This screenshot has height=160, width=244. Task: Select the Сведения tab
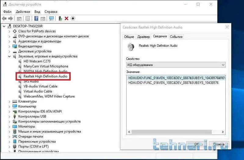[x=160, y=36]
